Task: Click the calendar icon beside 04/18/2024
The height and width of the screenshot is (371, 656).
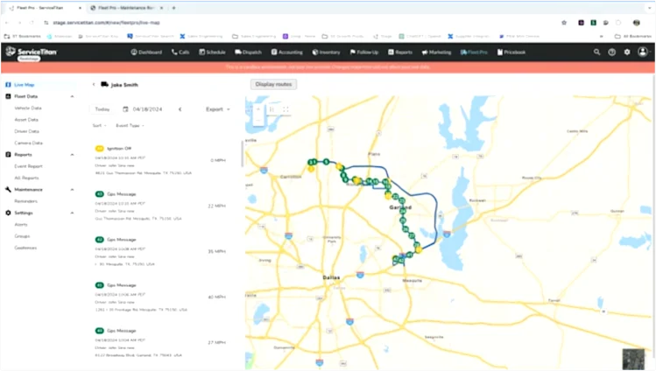Action: pos(125,109)
